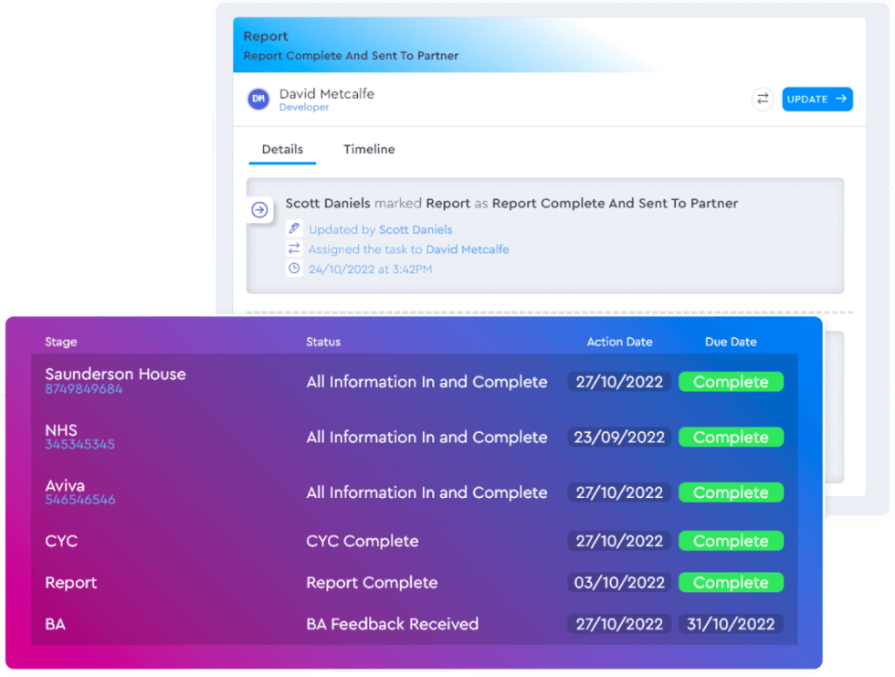Image resolution: width=895 pixels, height=677 pixels.
Task: Expand the BA Feedback Received entry
Action: click(393, 624)
